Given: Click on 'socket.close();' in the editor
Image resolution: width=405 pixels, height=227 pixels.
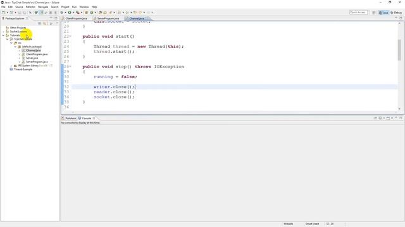Looking at the screenshot, I should (x=114, y=97).
